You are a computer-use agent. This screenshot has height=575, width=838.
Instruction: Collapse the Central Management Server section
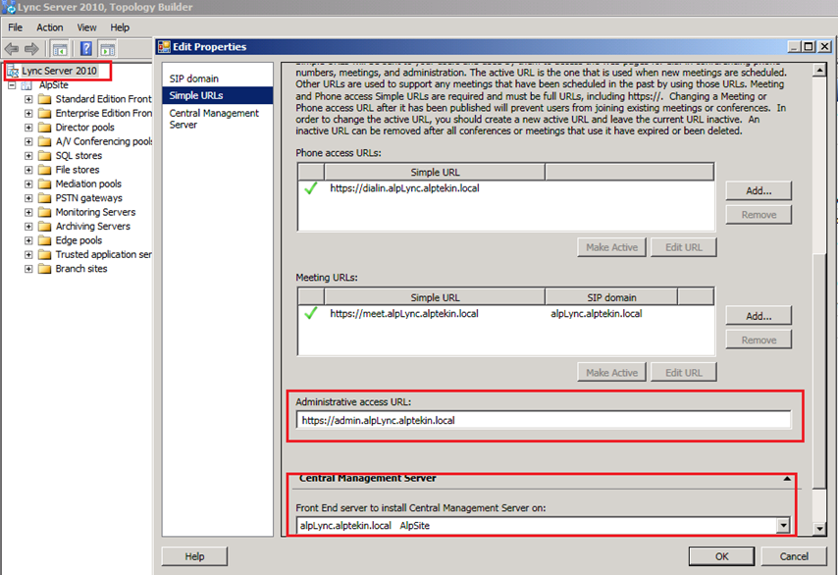pyautogui.click(x=787, y=479)
